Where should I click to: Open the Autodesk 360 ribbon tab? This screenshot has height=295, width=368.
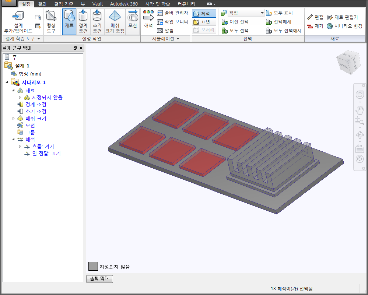(x=124, y=4)
